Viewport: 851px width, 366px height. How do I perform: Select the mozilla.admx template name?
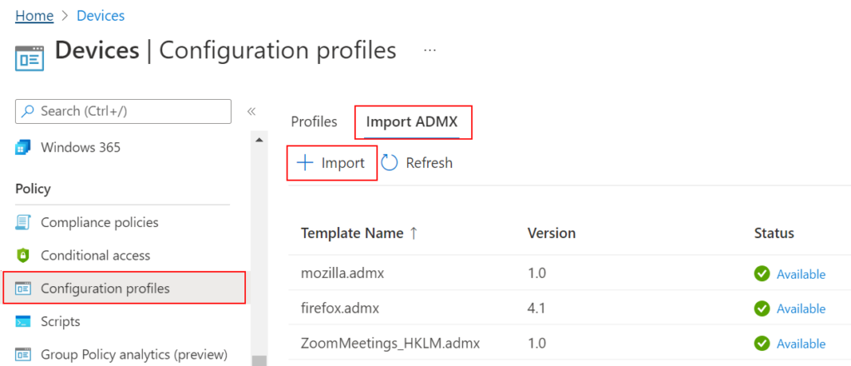click(342, 274)
